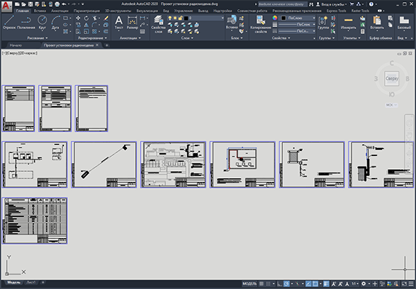The width and height of the screenshot is (416, 289).
Task: Select the Отрезок (Line) tool
Action: coord(8,22)
